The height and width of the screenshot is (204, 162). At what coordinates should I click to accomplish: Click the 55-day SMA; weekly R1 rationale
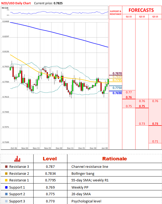click(x=90, y=180)
